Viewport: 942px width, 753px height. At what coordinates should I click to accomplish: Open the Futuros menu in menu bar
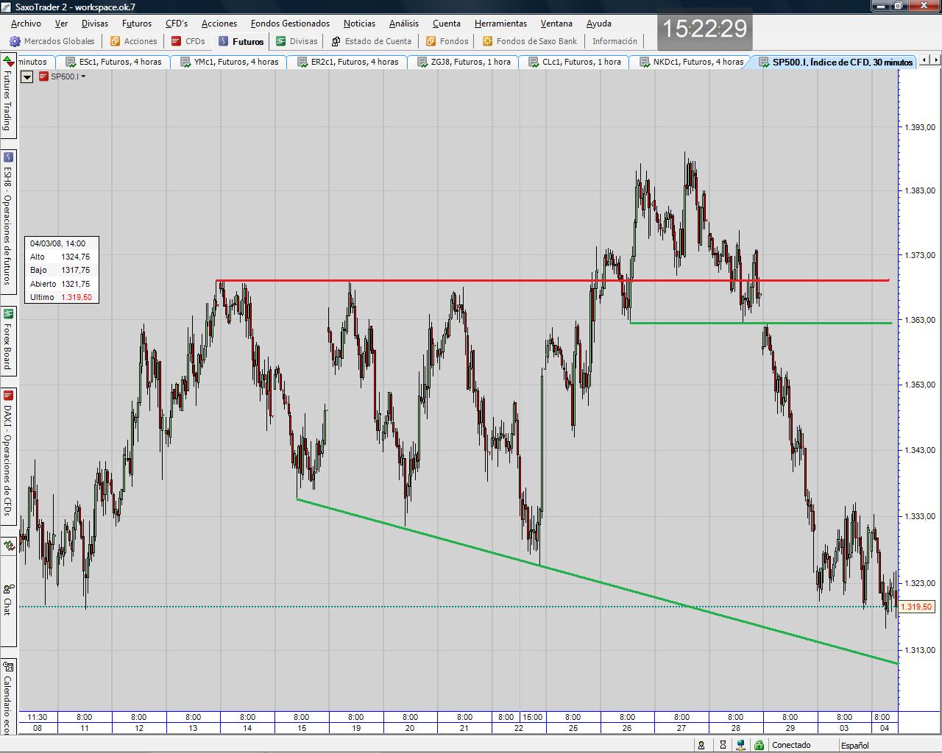point(137,24)
